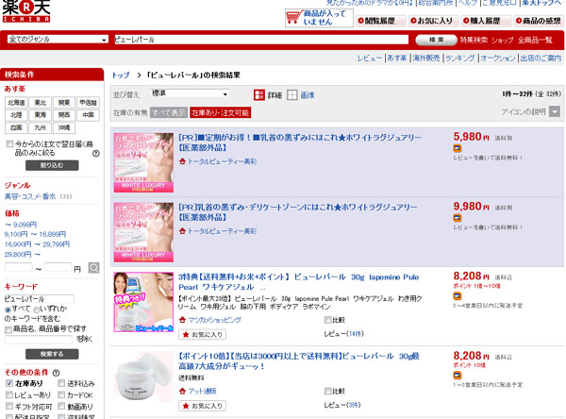Filter by 関東 region button
This screenshot has width=566, height=419.
(x=64, y=103)
